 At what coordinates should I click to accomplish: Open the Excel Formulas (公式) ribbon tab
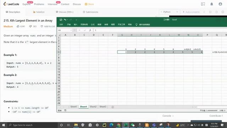coord(93,25)
